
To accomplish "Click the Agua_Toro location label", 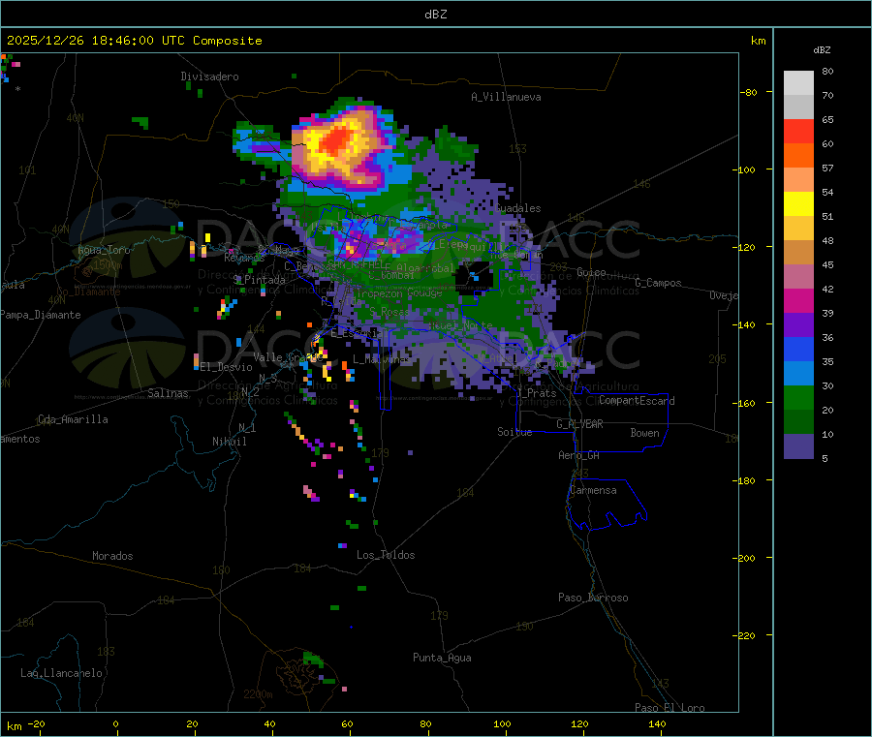I will pyautogui.click(x=104, y=250).
